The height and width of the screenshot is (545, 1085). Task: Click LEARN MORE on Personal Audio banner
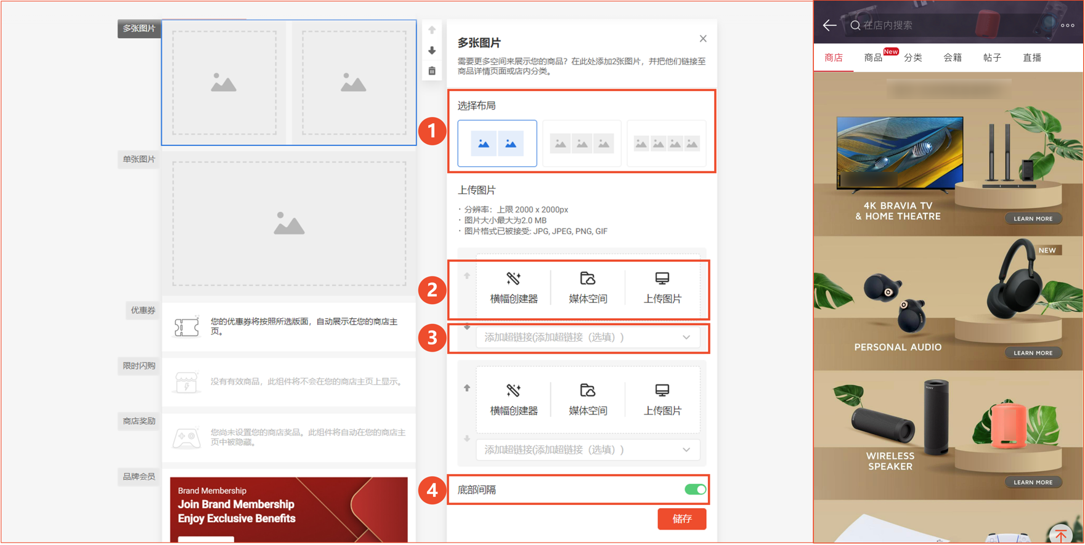coord(1033,353)
